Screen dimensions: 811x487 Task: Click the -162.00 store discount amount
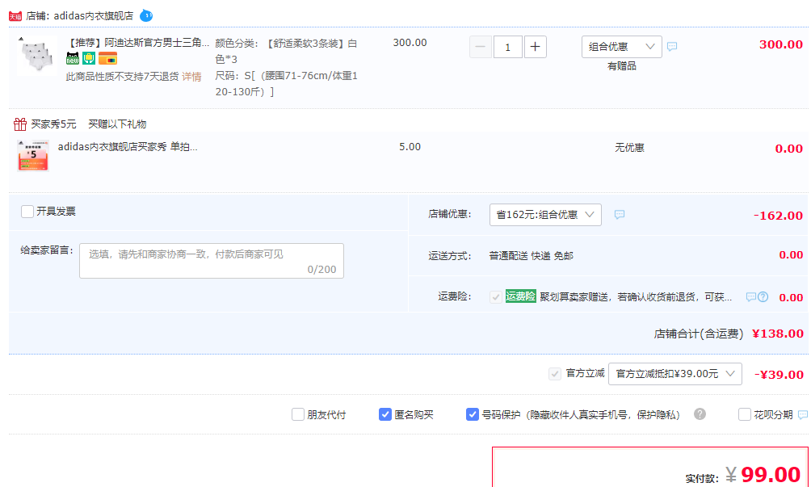778,216
